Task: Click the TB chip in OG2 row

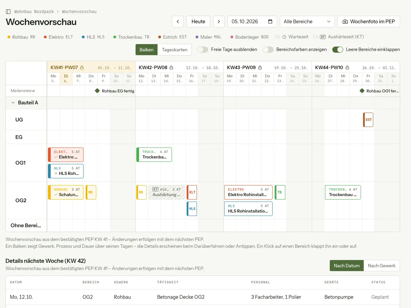Action: tap(280, 192)
